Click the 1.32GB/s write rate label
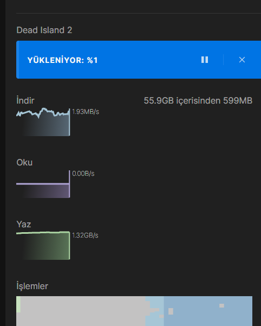 [85, 235]
